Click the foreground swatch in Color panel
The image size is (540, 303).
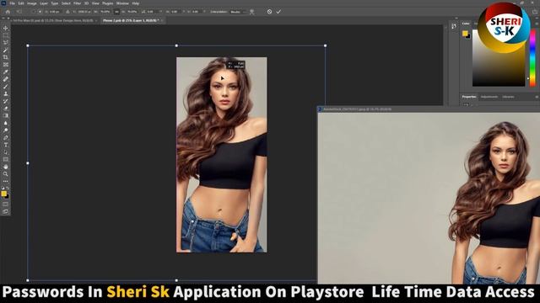tap(465, 34)
